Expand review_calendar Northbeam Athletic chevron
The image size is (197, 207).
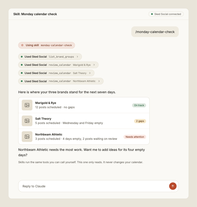(99, 81)
